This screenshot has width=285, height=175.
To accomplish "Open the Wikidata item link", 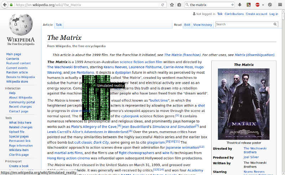I will point(19,150).
